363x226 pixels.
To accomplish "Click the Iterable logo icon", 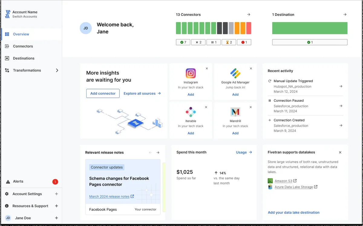I will (191, 112).
